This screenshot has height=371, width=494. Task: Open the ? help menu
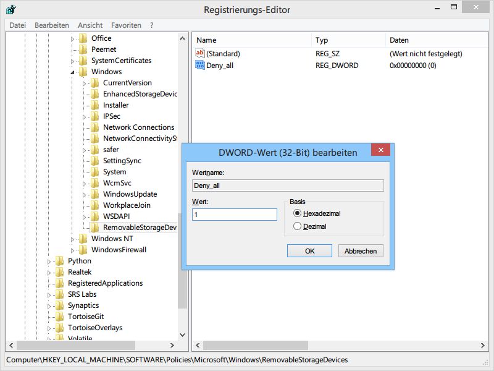click(152, 25)
